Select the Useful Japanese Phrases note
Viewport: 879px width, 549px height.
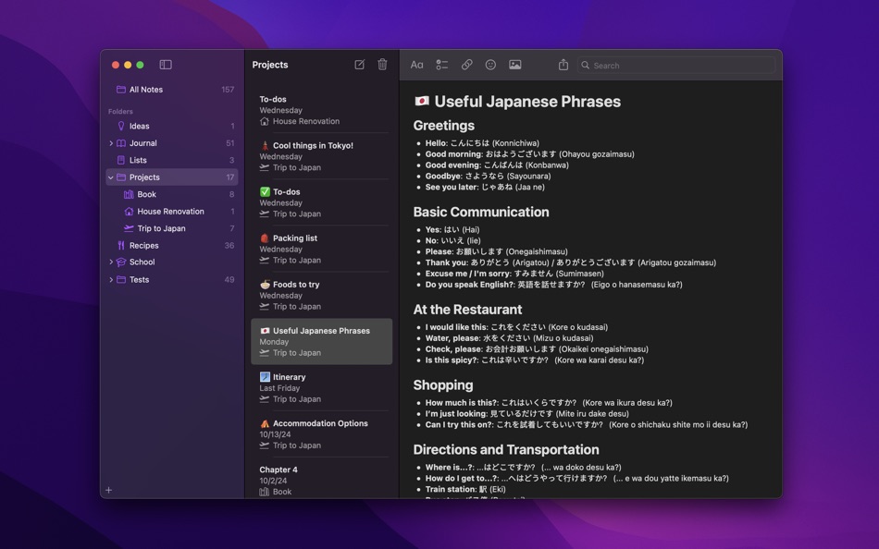pos(322,342)
